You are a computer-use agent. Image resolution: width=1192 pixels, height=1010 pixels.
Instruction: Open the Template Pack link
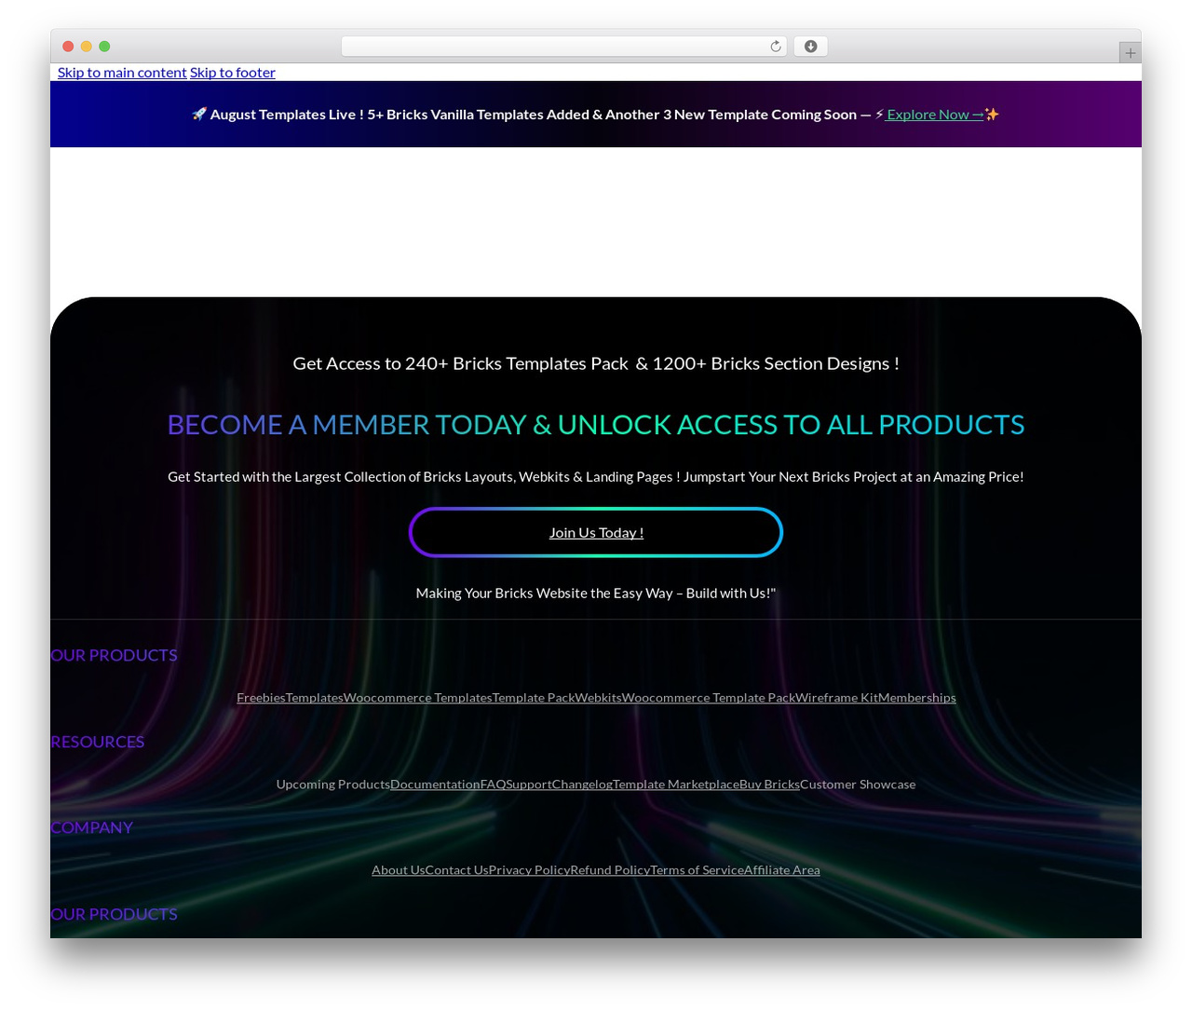[534, 698]
